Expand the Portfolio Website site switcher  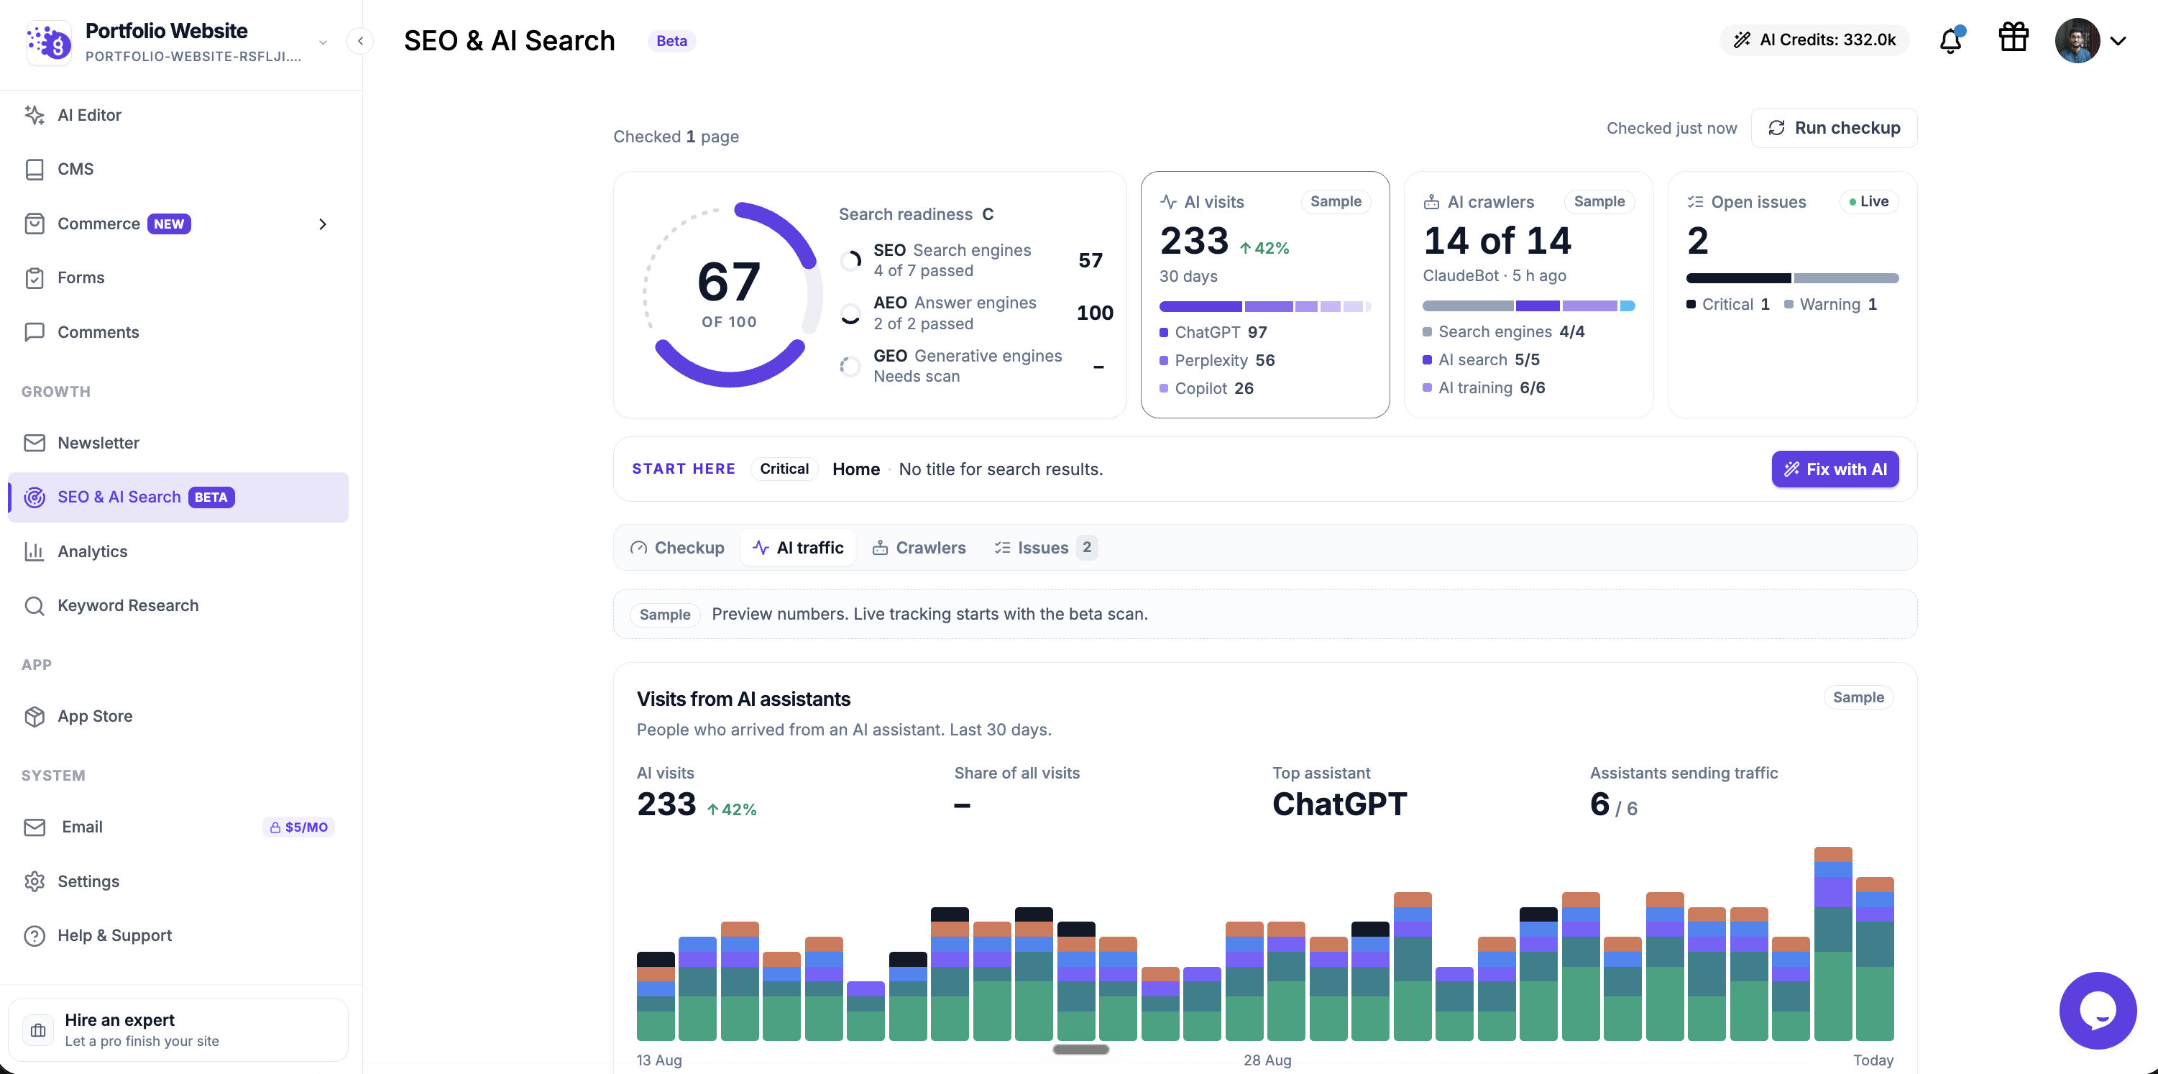click(x=323, y=42)
